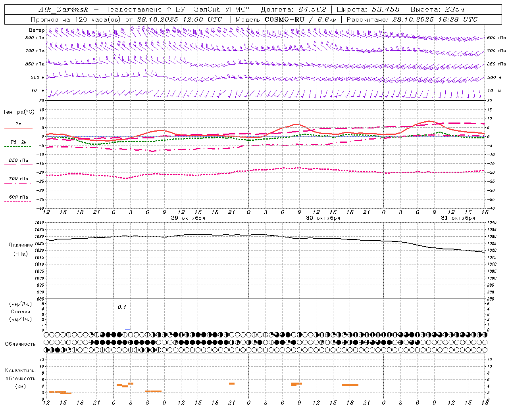Click orange convective bar near 18h on 30 октября

[x=350, y=385]
